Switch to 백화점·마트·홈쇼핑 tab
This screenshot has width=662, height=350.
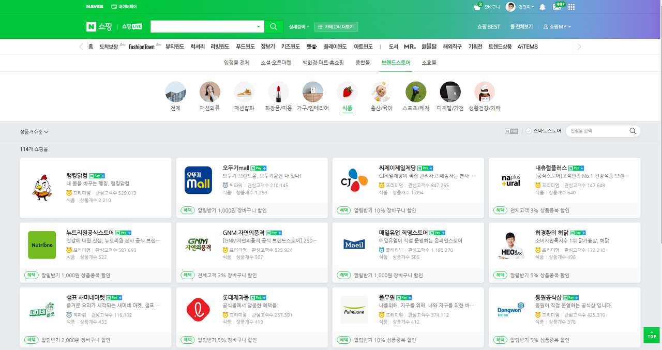[x=323, y=63]
